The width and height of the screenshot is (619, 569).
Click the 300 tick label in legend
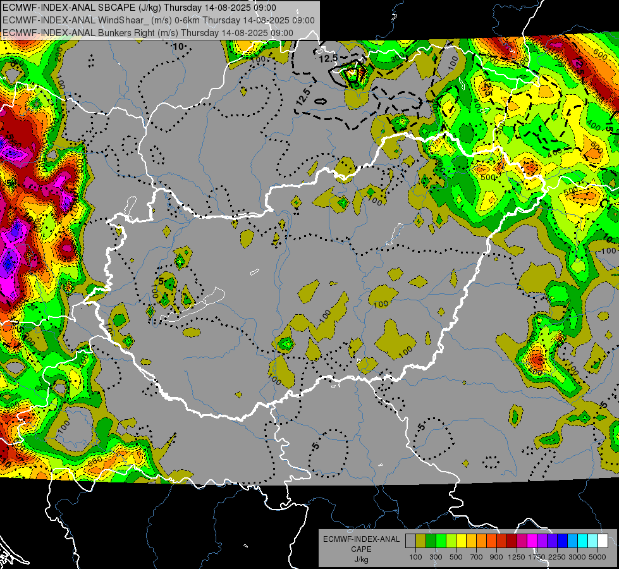pyautogui.click(x=436, y=557)
